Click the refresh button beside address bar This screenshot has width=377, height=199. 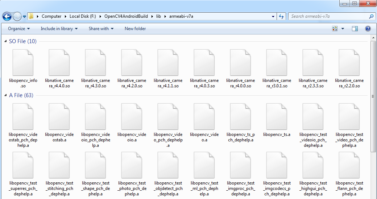click(281, 16)
